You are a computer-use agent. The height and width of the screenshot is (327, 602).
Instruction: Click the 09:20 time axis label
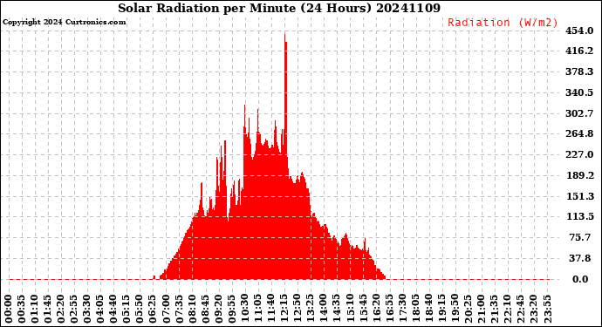218,310
